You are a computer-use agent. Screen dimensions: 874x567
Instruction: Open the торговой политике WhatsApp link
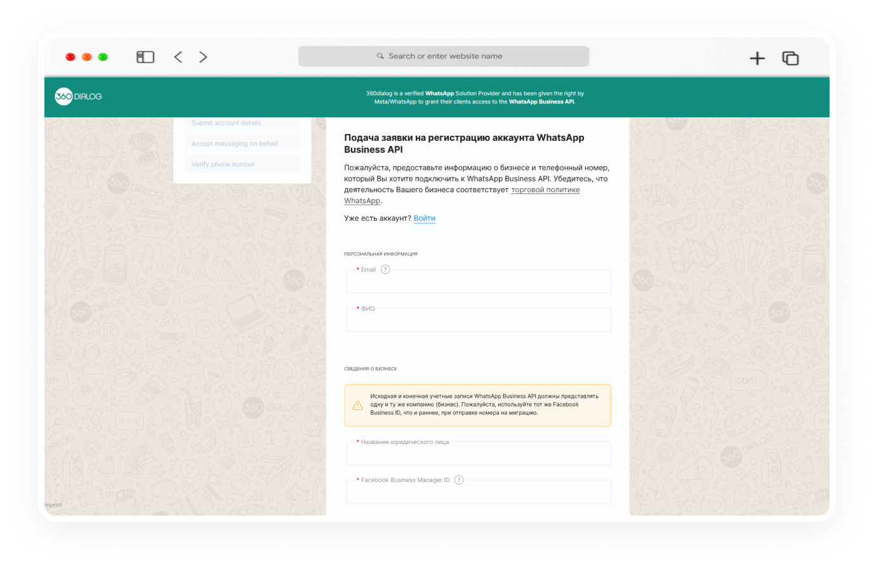click(x=545, y=190)
